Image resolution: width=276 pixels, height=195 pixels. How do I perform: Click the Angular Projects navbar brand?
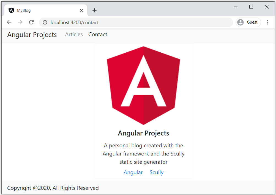click(x=32, y=35)
